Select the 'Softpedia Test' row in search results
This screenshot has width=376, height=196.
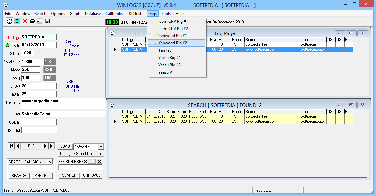tap(231, 116)
